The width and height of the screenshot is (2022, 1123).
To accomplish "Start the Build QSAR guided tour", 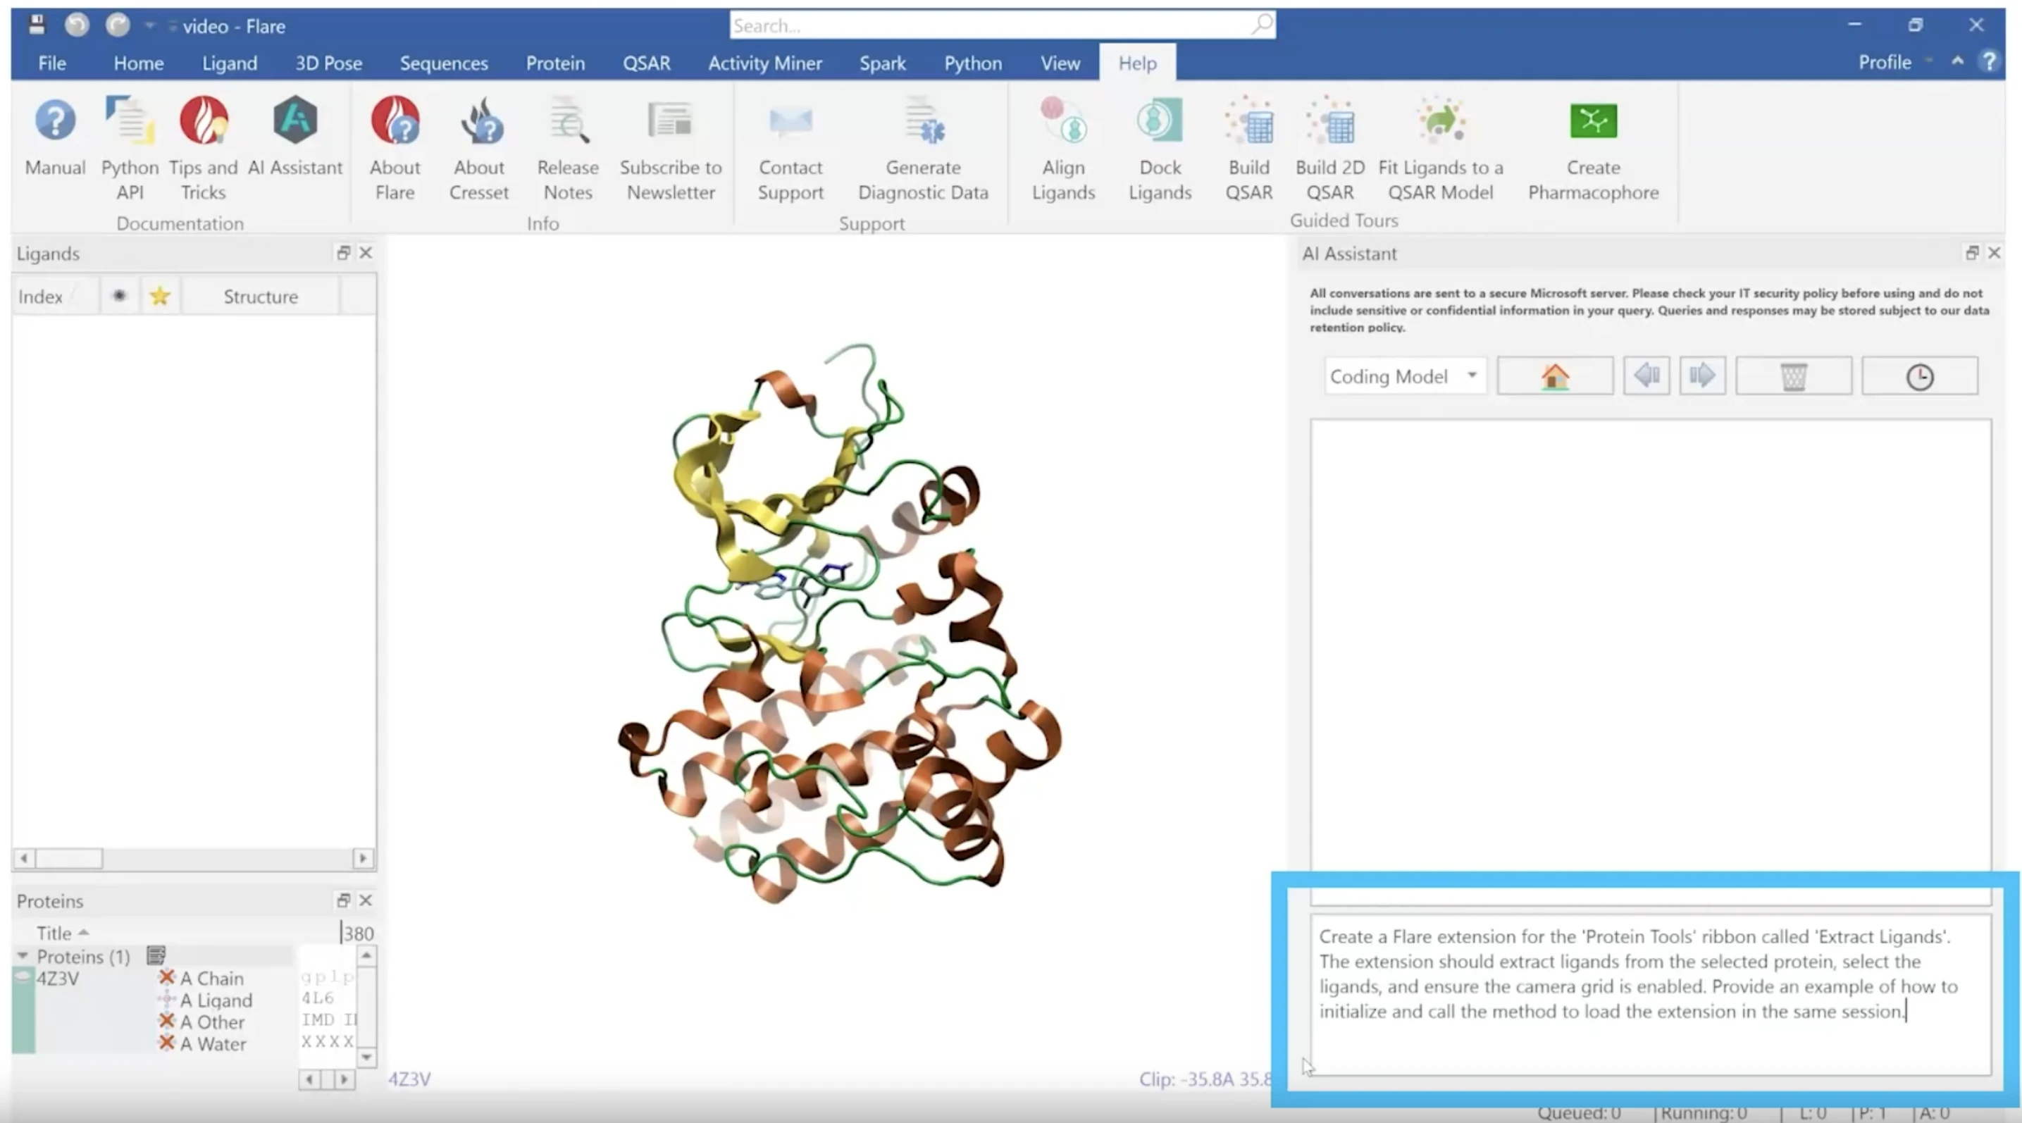I will [1249, 147].
